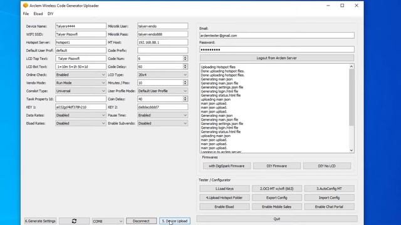This screenshot has width=401, height=225.
Task: Open the DIY menu
Action: [x=50, y=14]
